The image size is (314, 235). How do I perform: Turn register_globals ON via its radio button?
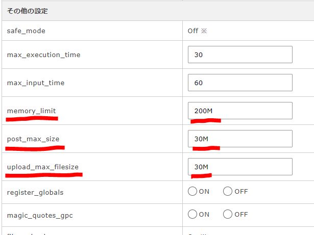point(192,191)
